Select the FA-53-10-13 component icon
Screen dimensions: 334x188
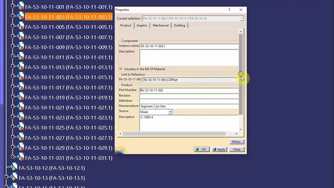click(14, 177)
